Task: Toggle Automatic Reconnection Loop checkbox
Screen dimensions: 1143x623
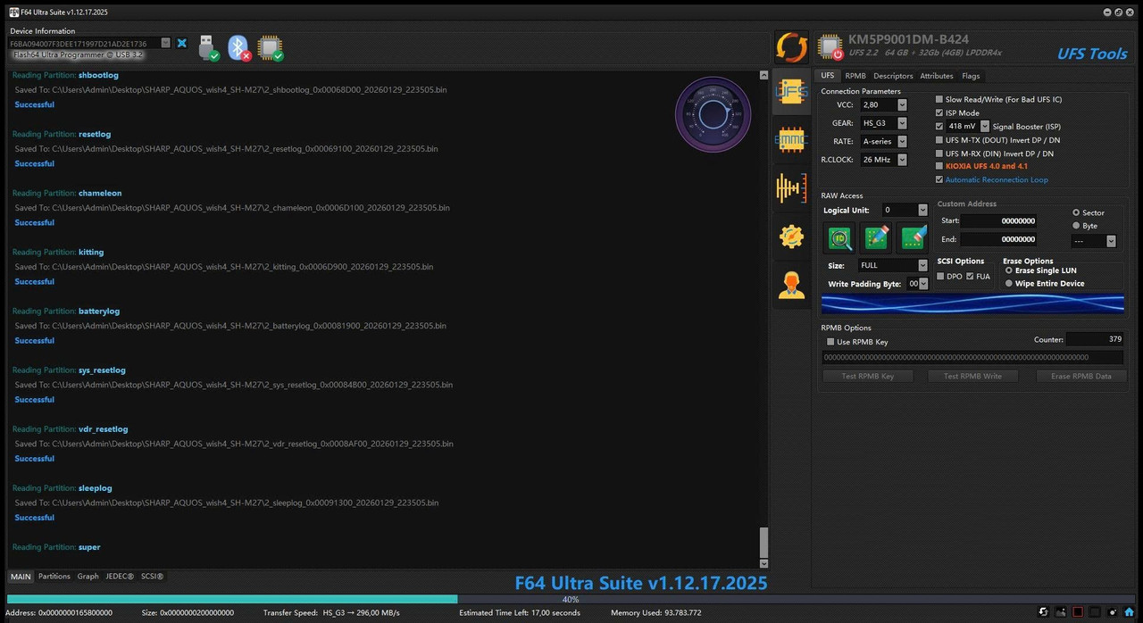Action: (x=939, y=179)
